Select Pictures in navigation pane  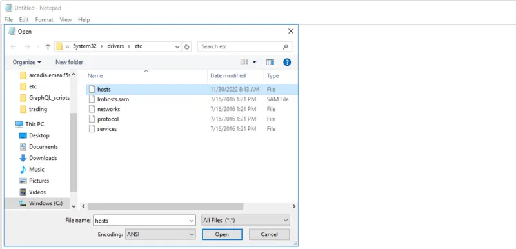(34, 181)
